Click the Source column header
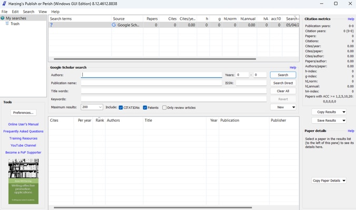Screen dimensions: 356x210 point(127,19)
